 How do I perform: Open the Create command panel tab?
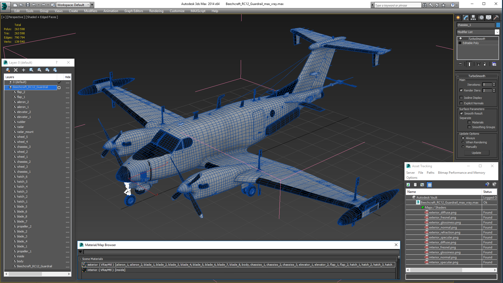coord(458,18)
